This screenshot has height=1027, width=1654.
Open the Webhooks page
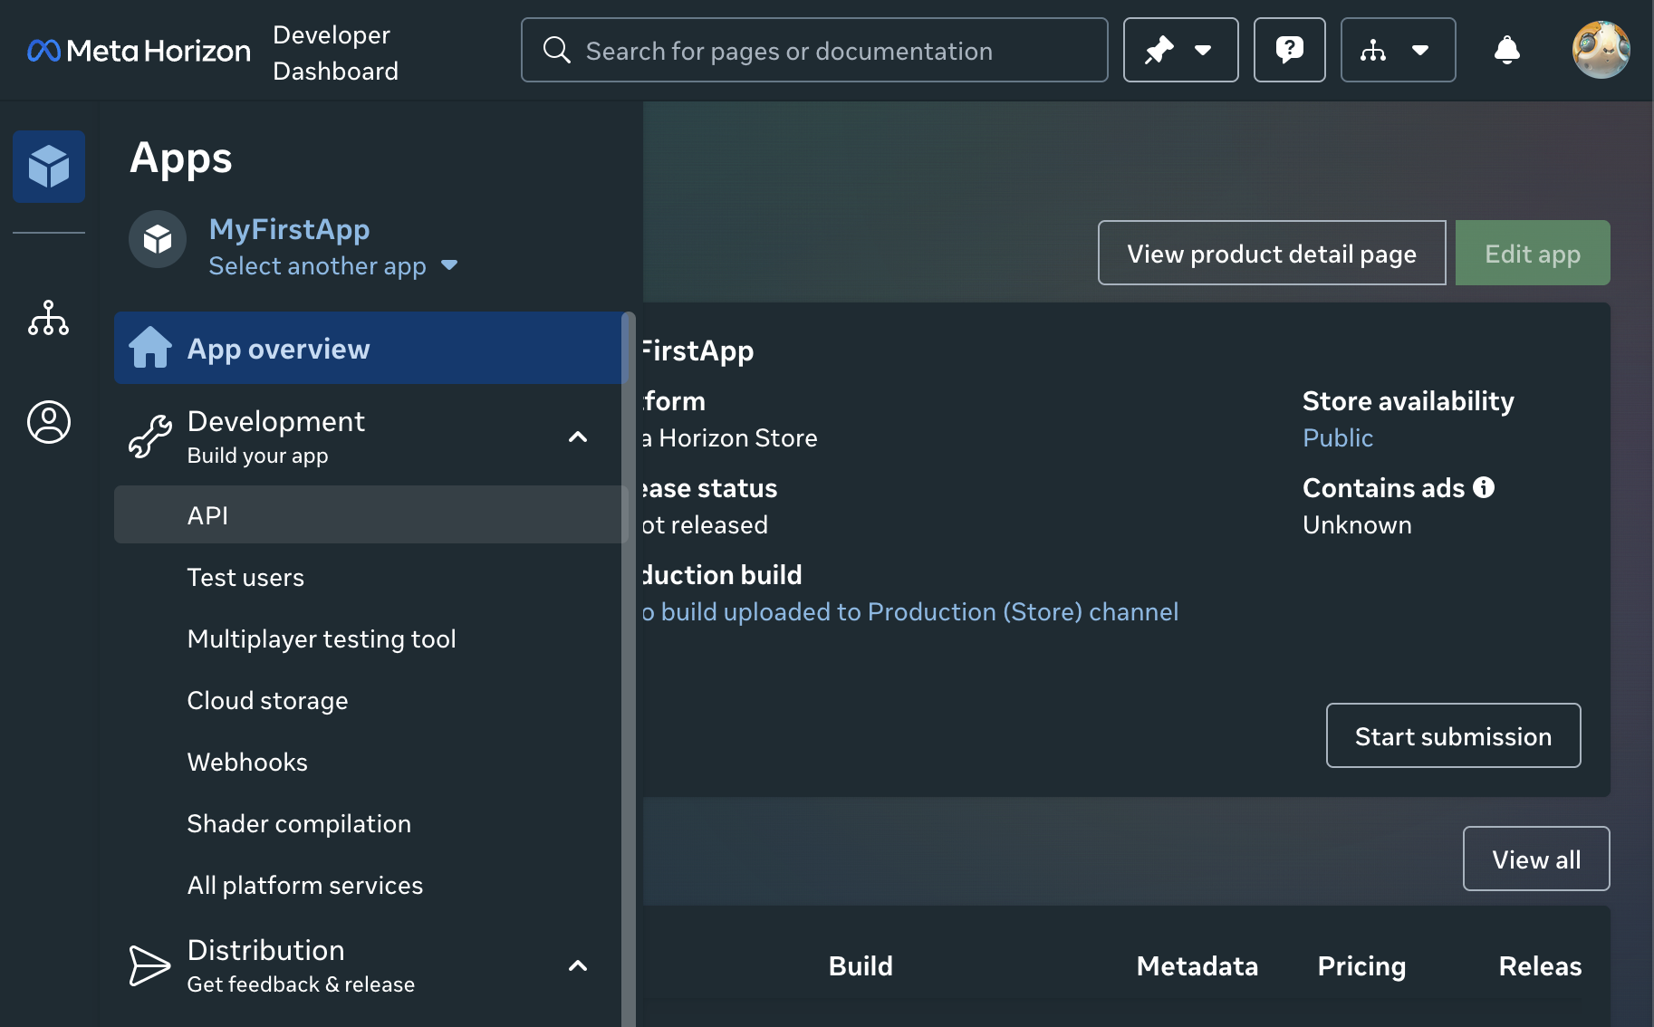tap(246, 762)
